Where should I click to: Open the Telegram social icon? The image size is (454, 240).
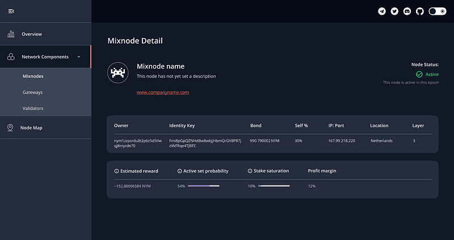coord(382,11)
